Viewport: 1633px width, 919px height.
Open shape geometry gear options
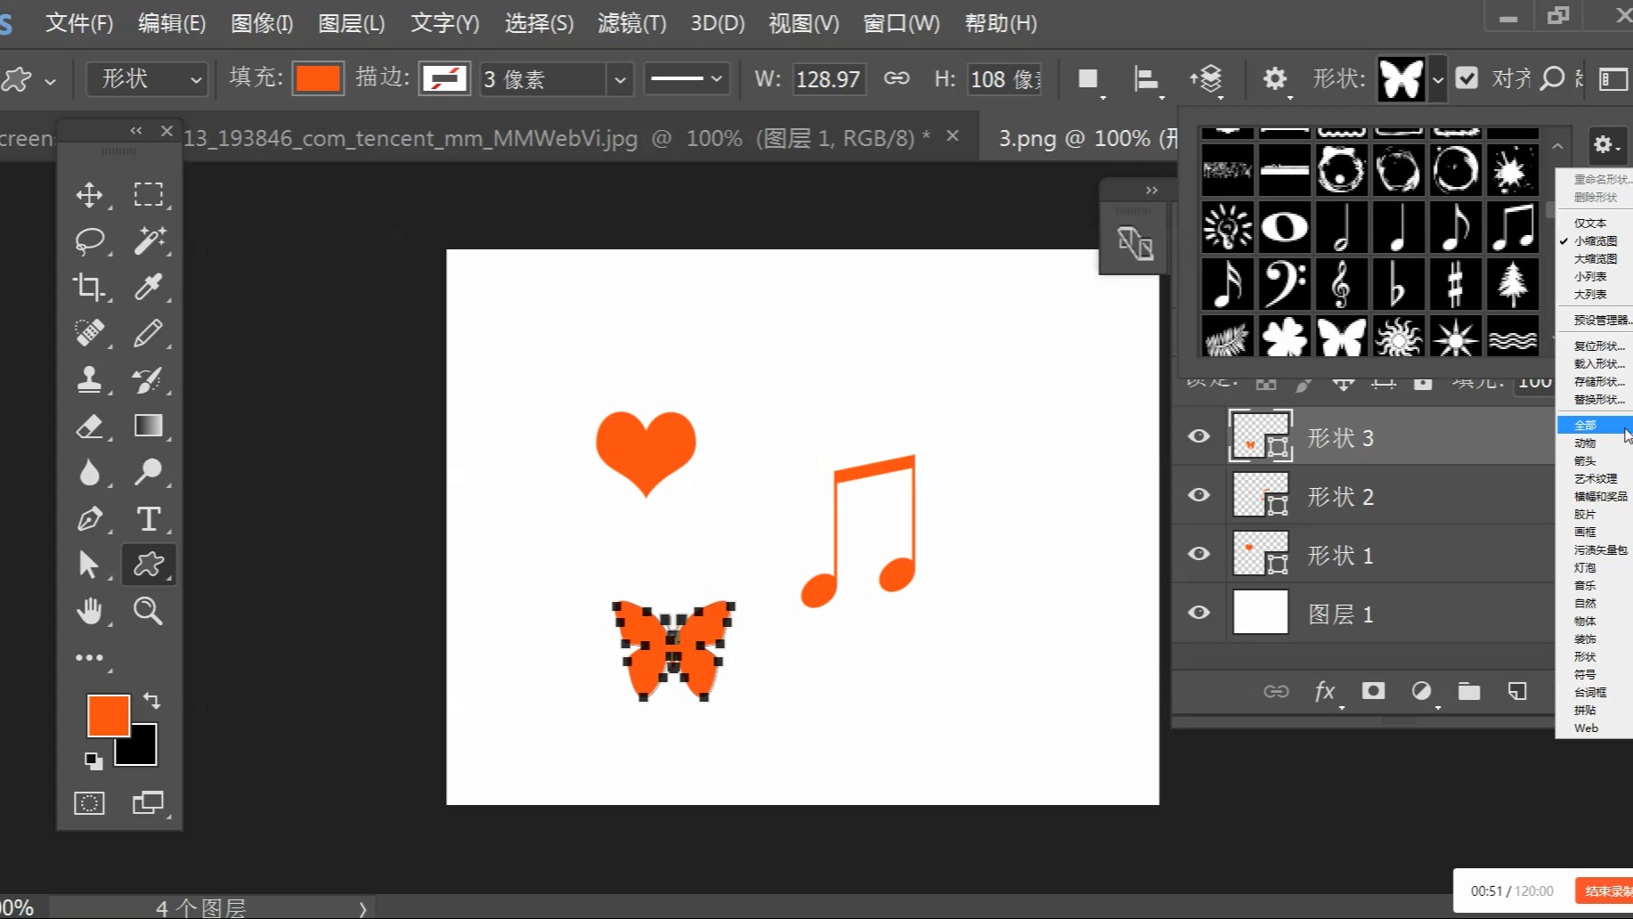point(1275,79)
